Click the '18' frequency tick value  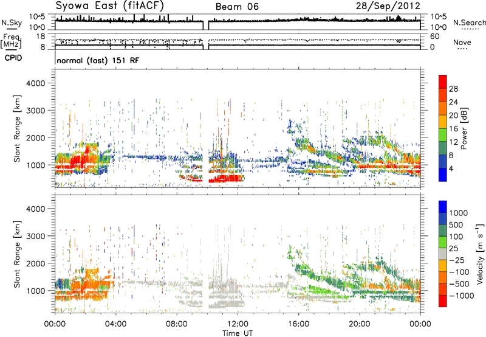pos(41,36)
